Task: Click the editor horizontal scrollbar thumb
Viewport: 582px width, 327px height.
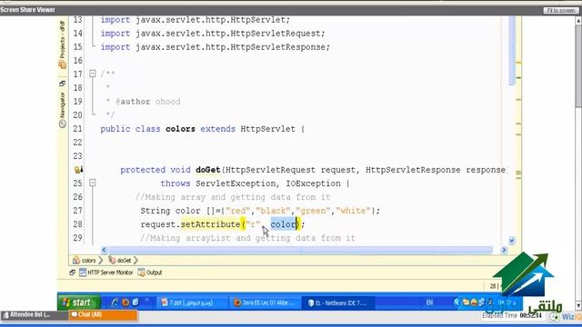Action: click(x=300, y=250)
